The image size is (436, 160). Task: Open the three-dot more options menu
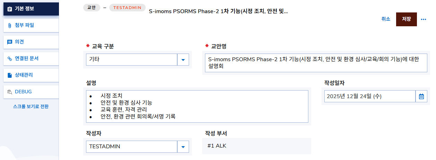(x=423, y=19)
